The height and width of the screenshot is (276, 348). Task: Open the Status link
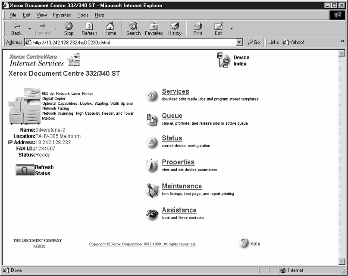point(172,138)
